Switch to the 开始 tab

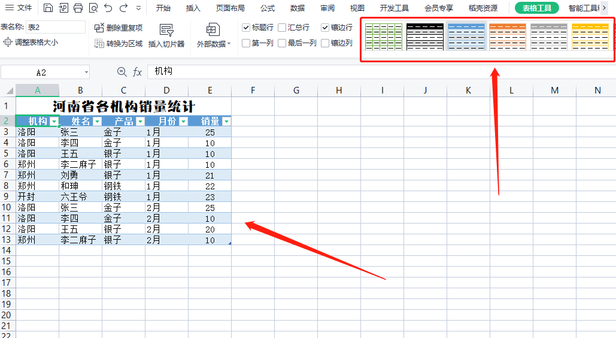(x=163, y=8)
